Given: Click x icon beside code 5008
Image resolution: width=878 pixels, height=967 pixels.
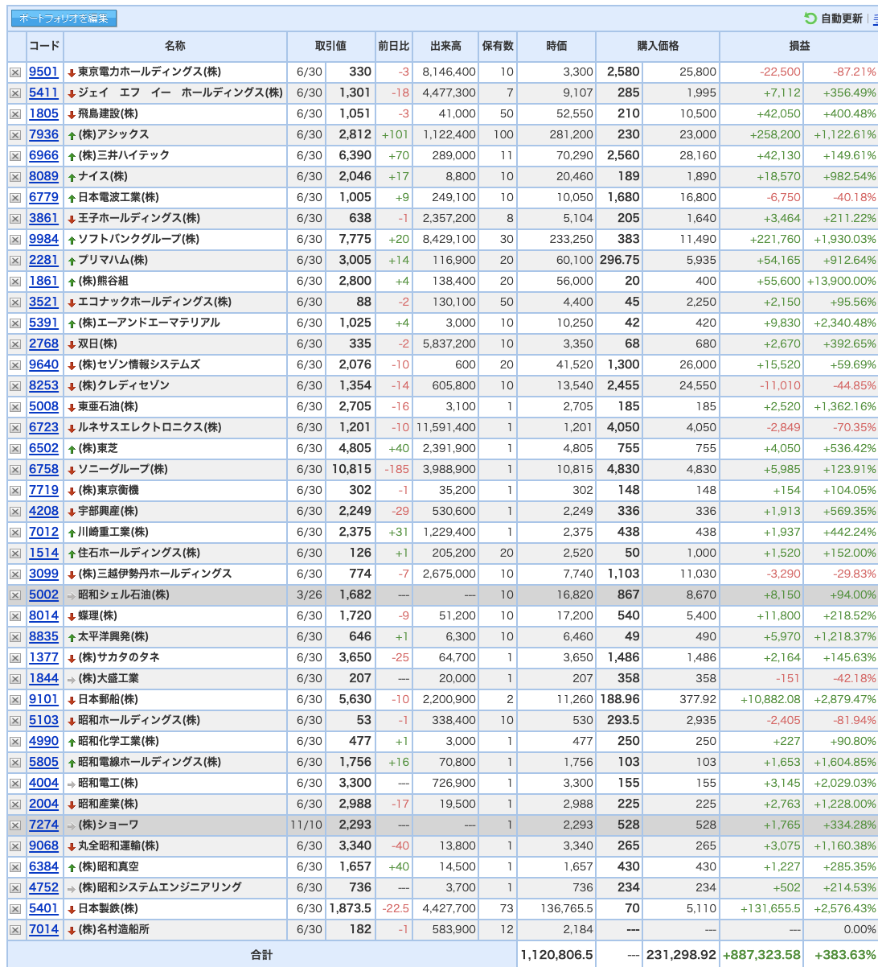Looking at the screenshot, I should [15, 407].
